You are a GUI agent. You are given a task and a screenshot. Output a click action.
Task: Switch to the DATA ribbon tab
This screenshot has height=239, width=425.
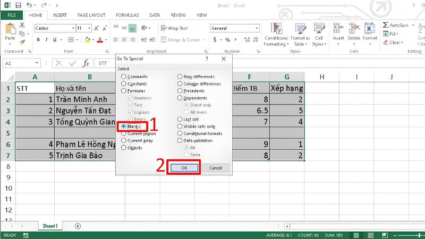click(x=155, y=15)
